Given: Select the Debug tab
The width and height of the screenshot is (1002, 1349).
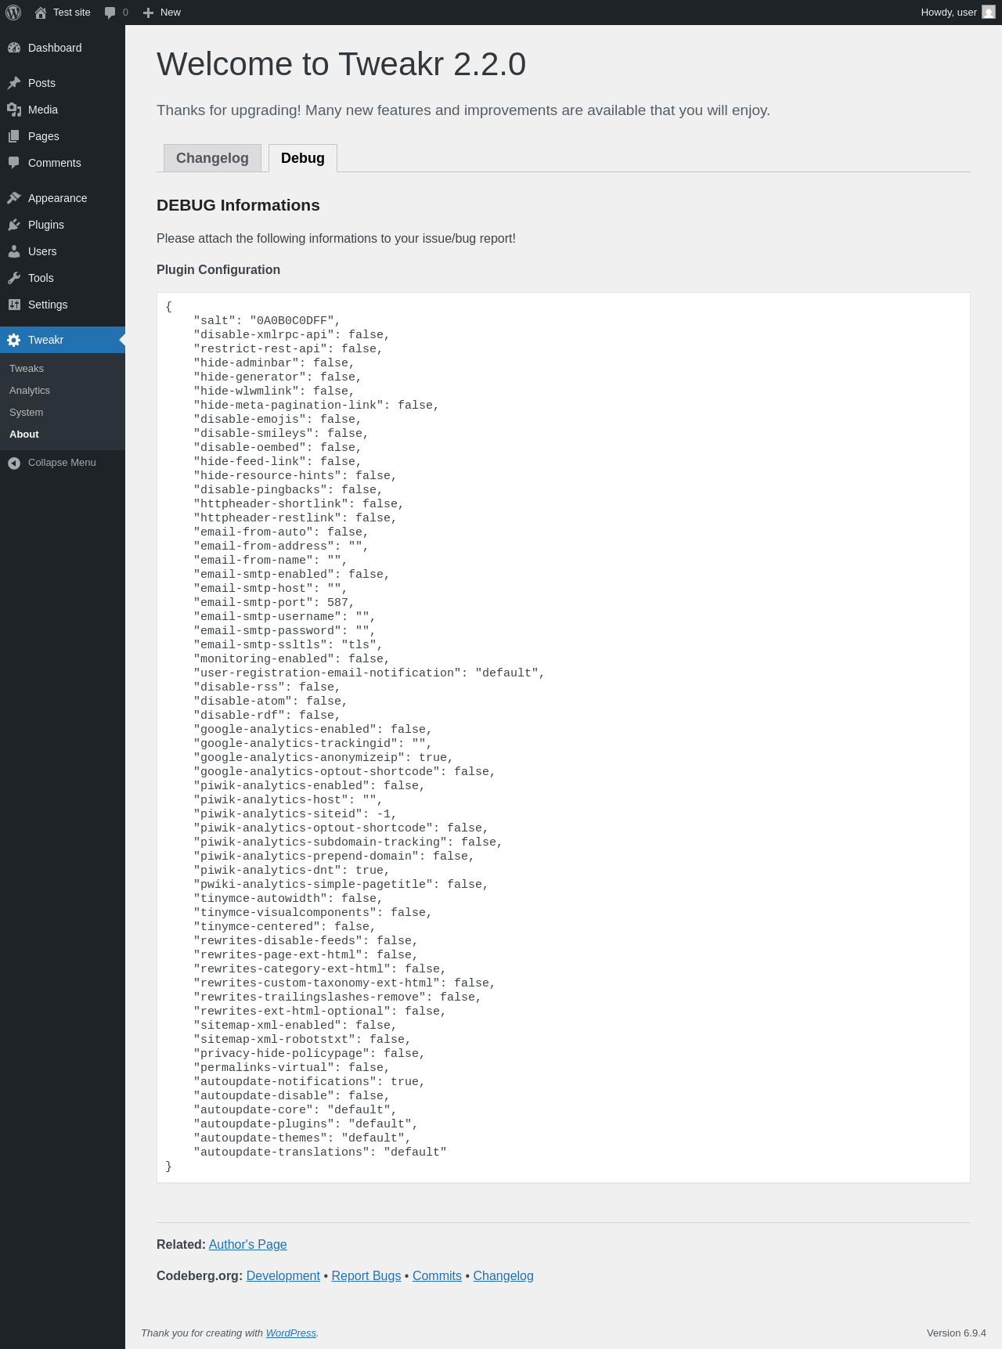Looking at the screenshot, I should [x=303, y=158].
